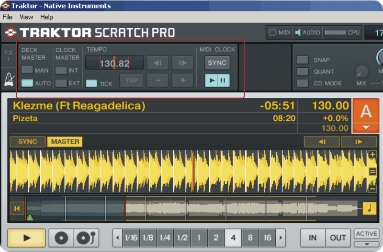Click the metronome icon in left sidebar
Image resolution: width=383 pixels, height=252 pixels.
pos(9,79)
